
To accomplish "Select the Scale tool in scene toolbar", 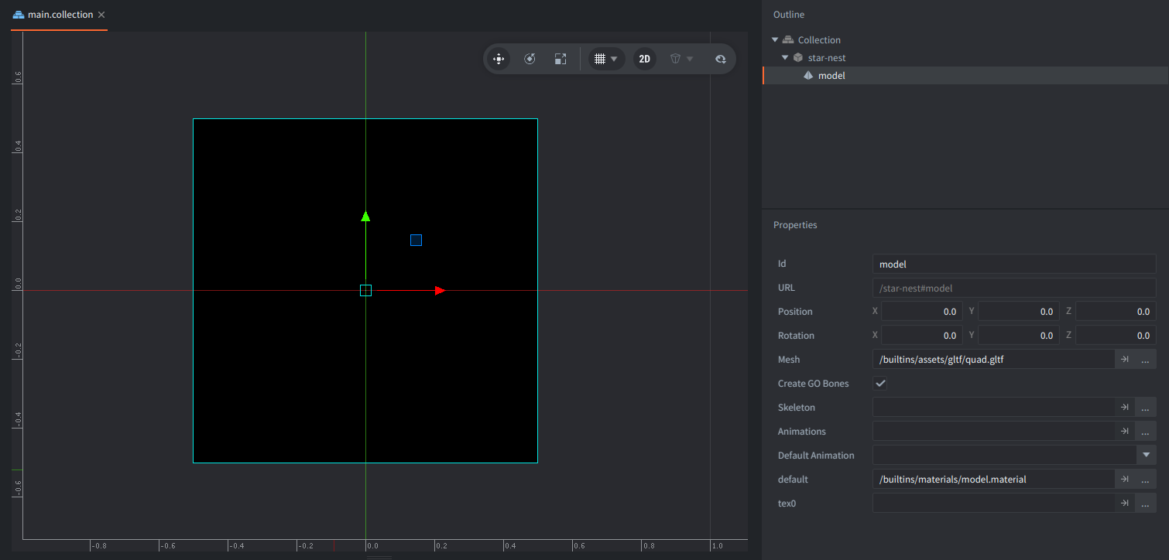I will pos(561,59).
